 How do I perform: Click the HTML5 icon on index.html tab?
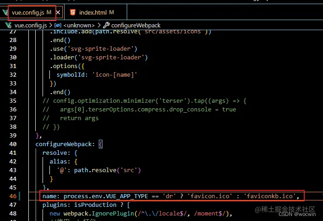click(72, 12)
